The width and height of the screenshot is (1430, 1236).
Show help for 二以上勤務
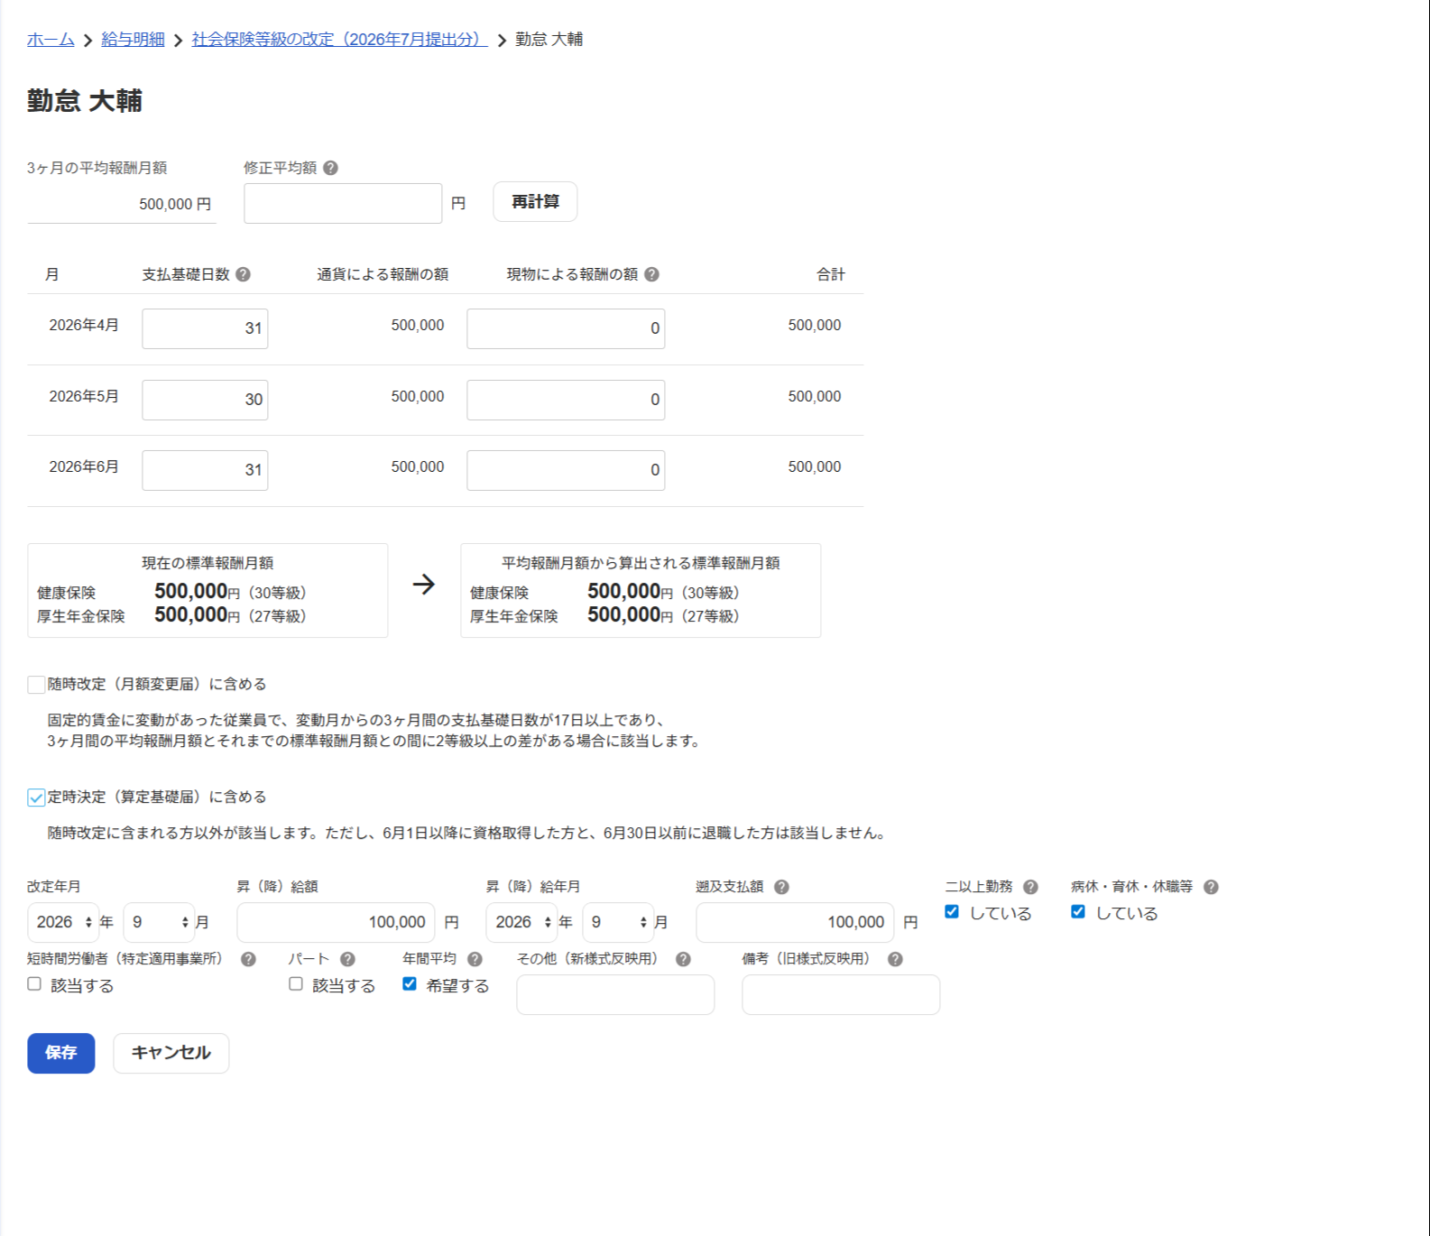click(1030, 887)
